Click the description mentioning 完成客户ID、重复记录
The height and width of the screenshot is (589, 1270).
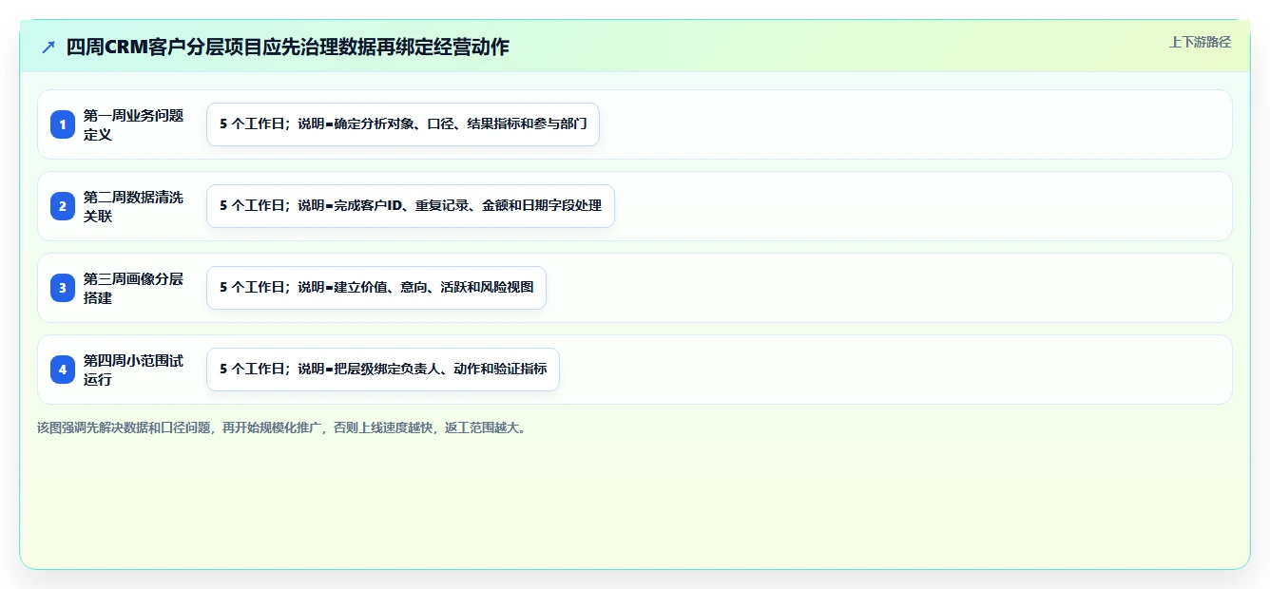coord(411,206)
